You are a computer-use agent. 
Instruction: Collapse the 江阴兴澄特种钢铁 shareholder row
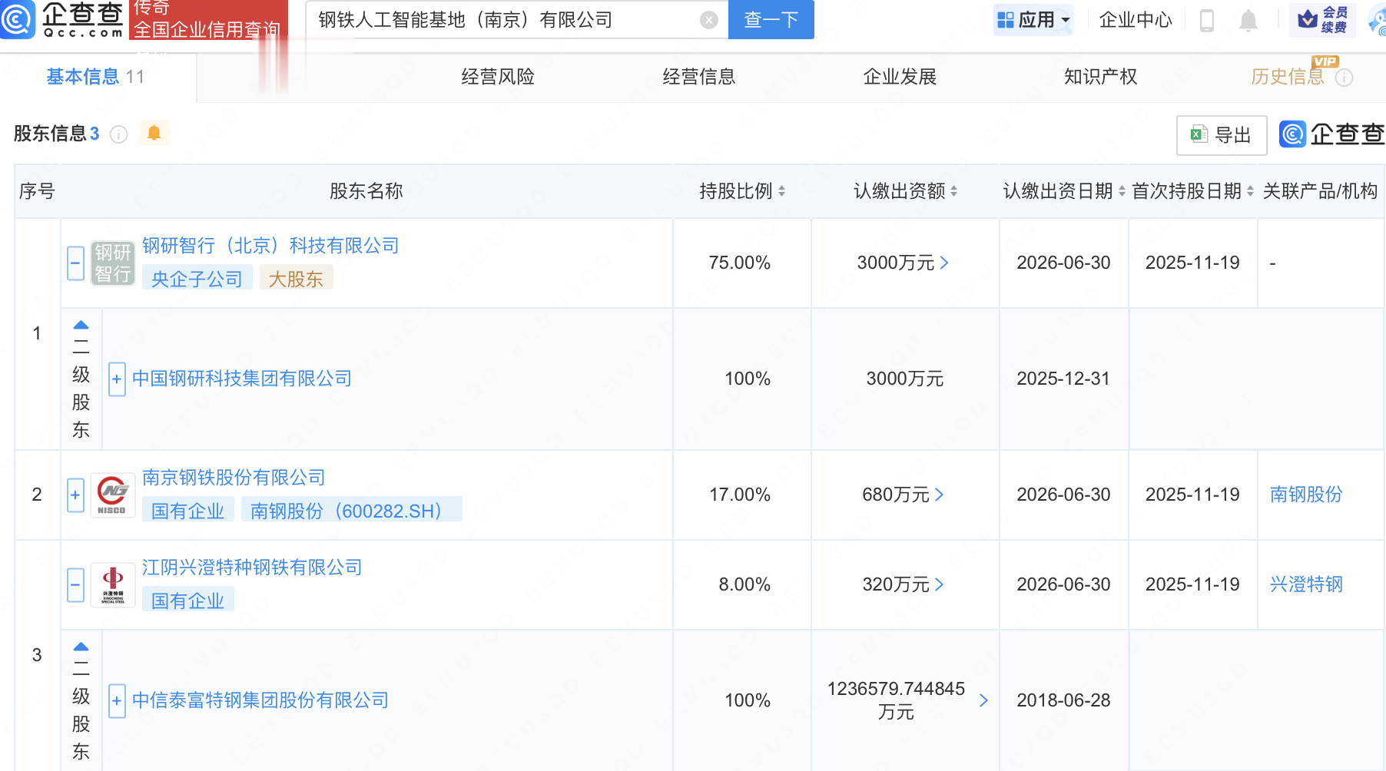[x=75, y=585]
